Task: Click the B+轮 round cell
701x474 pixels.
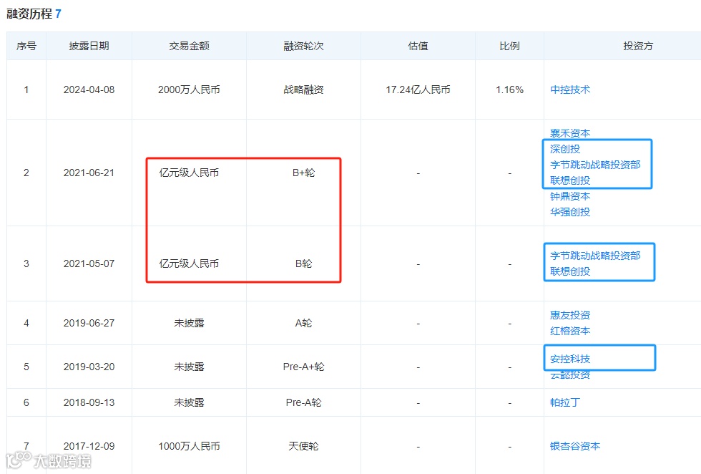Action: 303,173
